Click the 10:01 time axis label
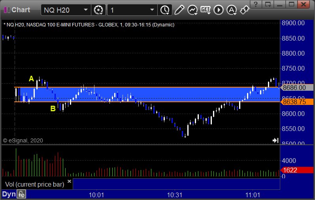The width and height of the screenshot is (315, 200). pos(96,195)
